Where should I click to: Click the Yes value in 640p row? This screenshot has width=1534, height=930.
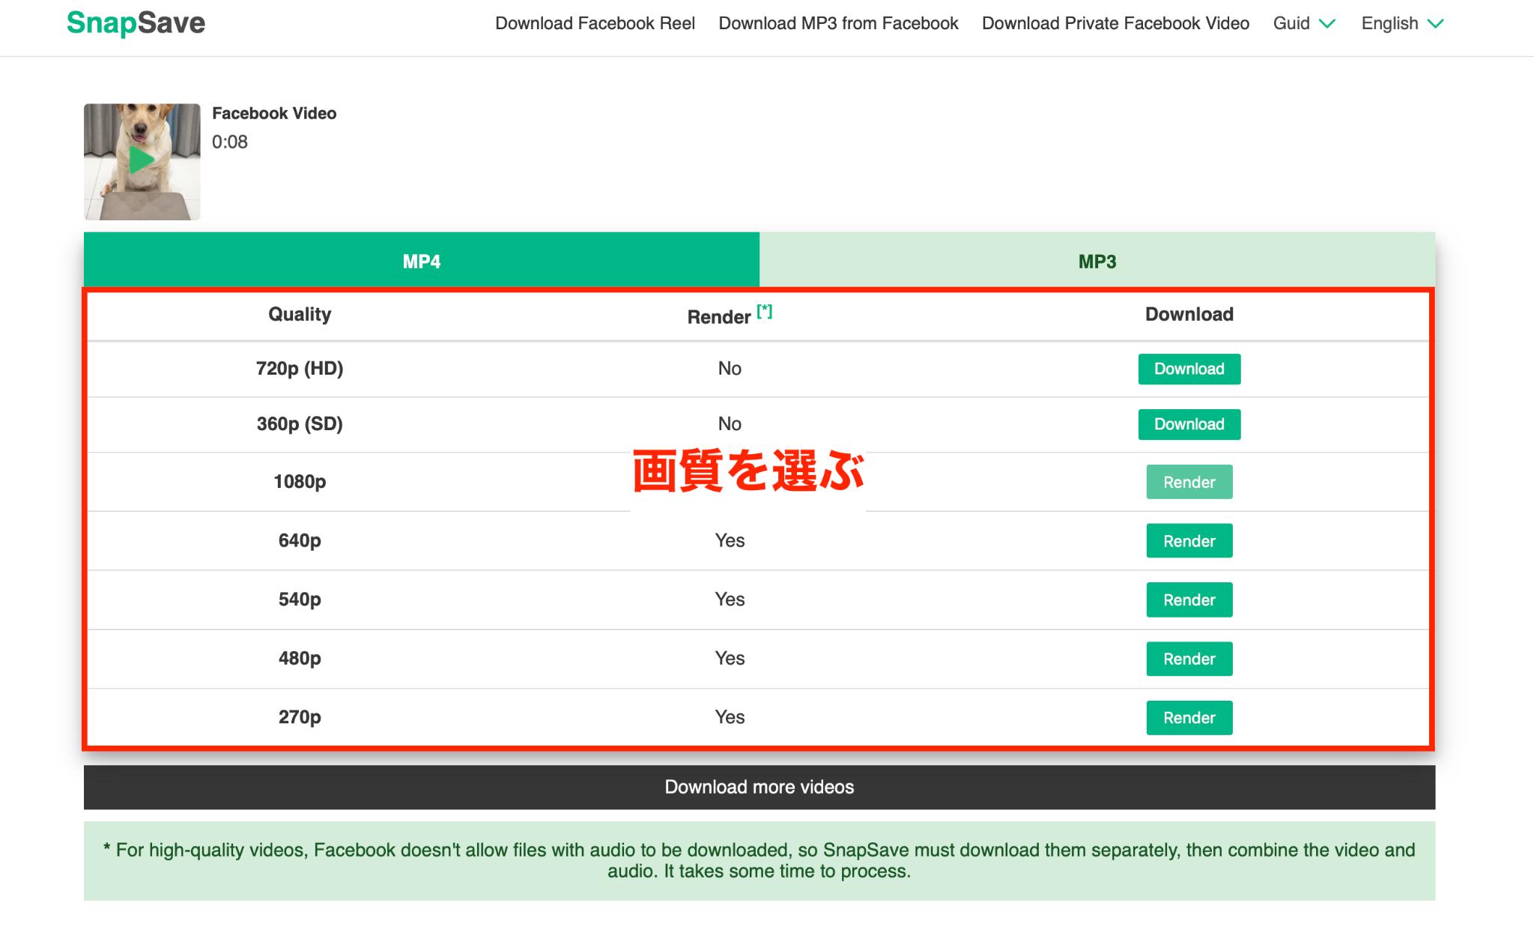tap(730, 540)
